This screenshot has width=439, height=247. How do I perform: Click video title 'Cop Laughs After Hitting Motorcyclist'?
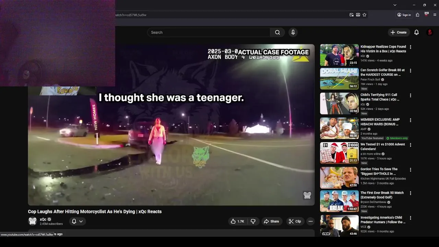coord(95,212)
